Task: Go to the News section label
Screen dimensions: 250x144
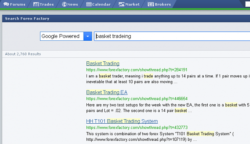Action: coord(72,4)
